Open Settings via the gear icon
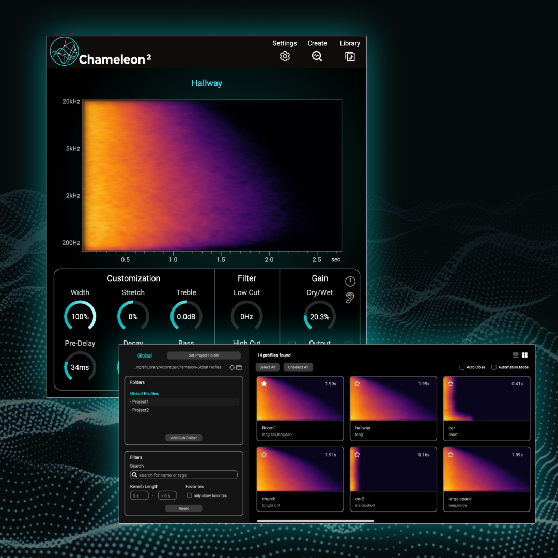The image size is (558, 558). tap(285, 57)
